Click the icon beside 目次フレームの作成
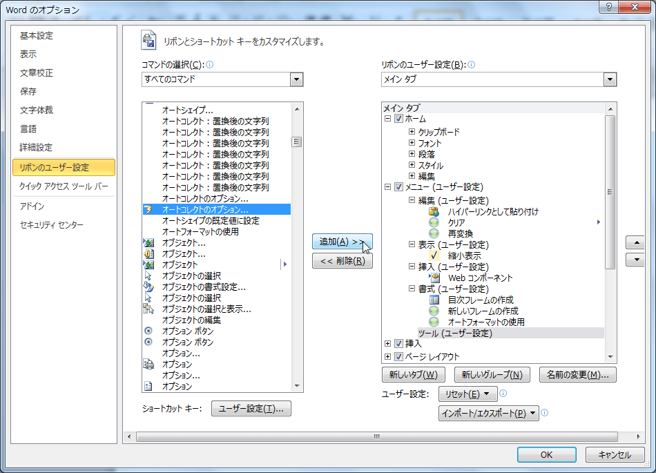 (x=434, y=300)
